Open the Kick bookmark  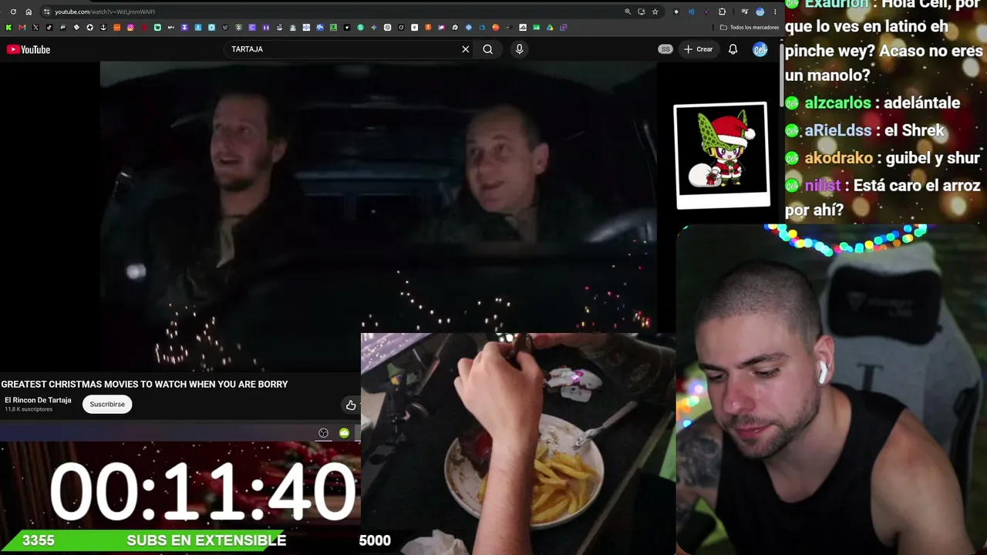8,28
